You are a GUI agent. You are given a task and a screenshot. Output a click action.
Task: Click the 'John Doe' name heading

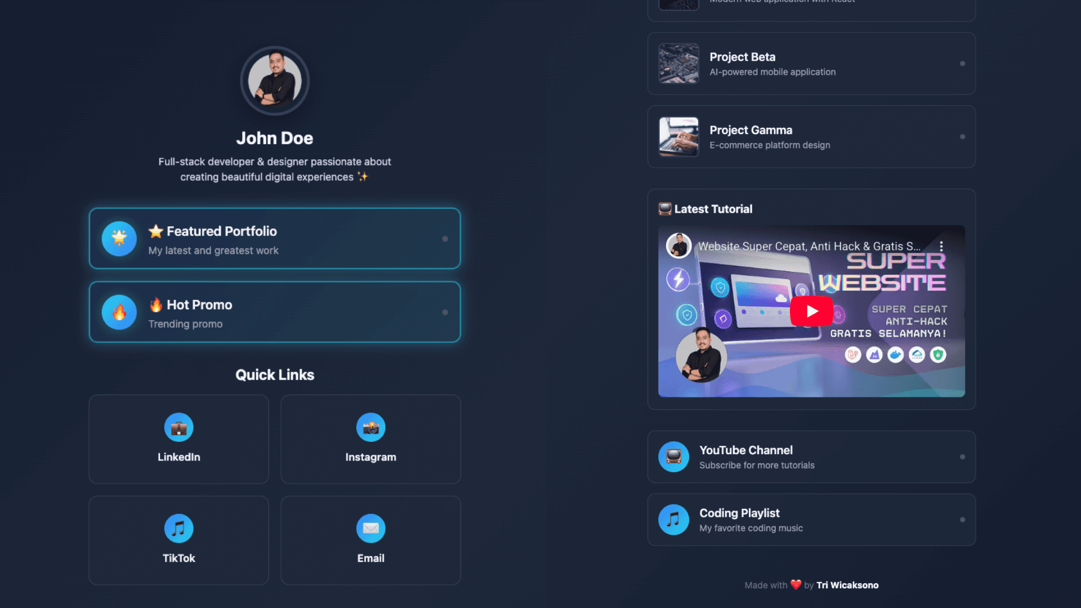275,138
